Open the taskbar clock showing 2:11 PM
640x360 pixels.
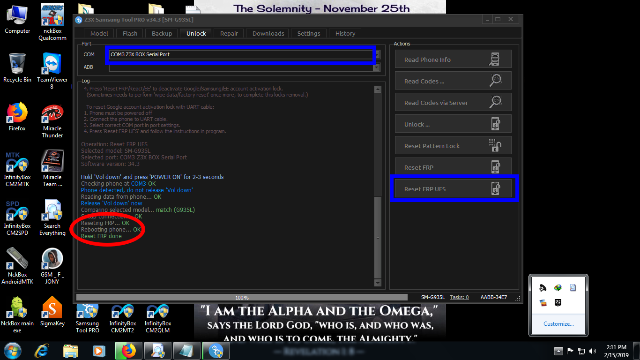(x=616, y=351)
